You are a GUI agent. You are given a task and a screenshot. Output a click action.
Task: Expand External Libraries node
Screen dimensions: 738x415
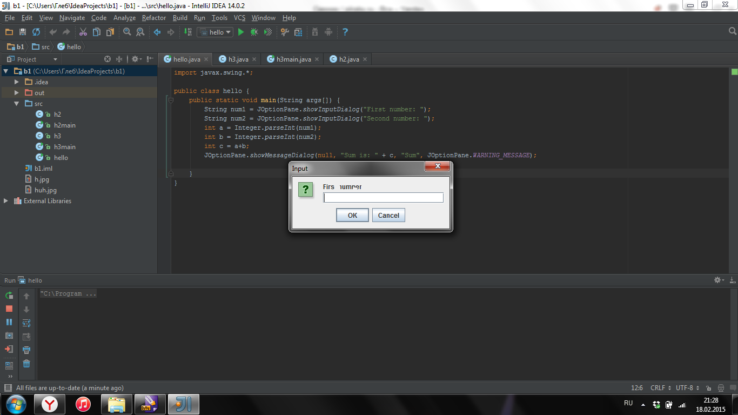[x=6, y=200]
